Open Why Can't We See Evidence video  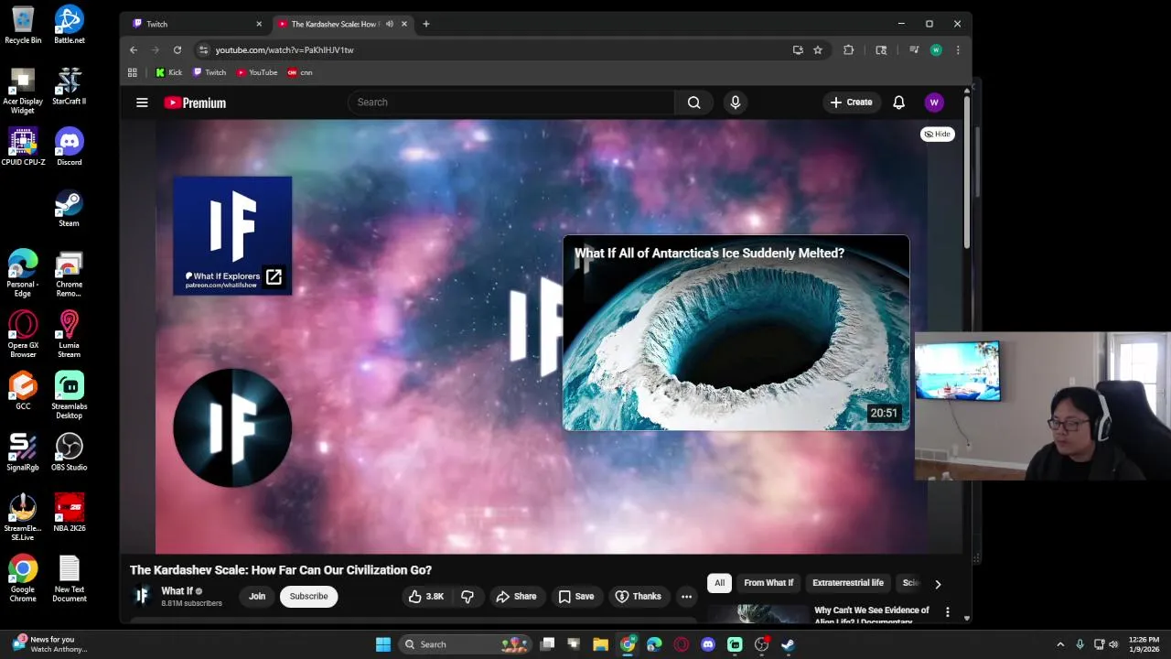click(871, 615)
